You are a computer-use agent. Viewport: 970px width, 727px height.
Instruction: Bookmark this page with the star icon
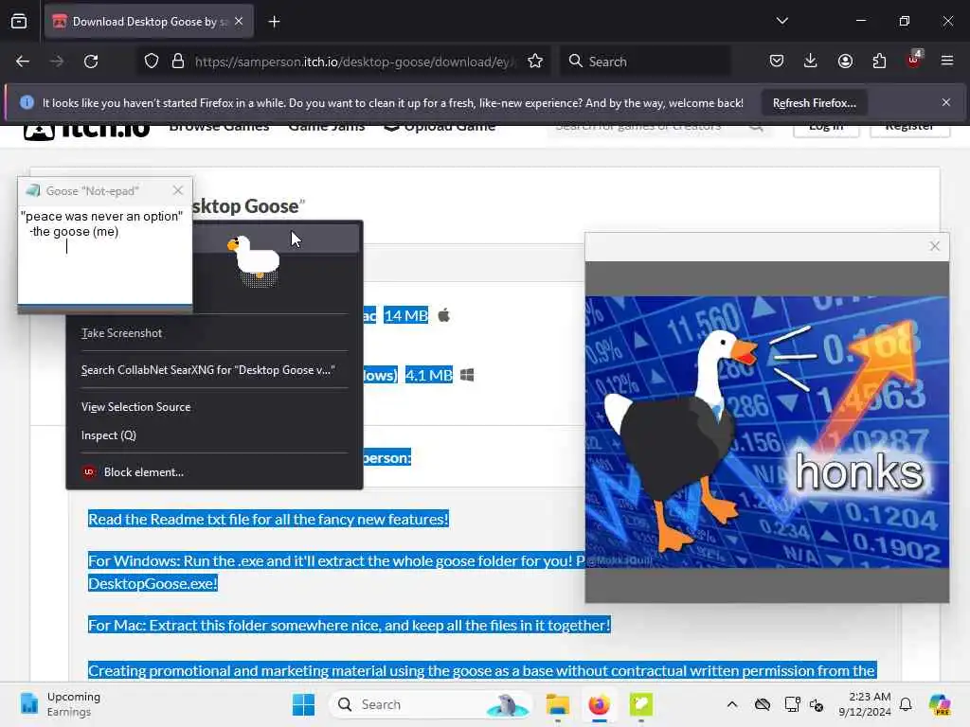(x=535, y=62)
